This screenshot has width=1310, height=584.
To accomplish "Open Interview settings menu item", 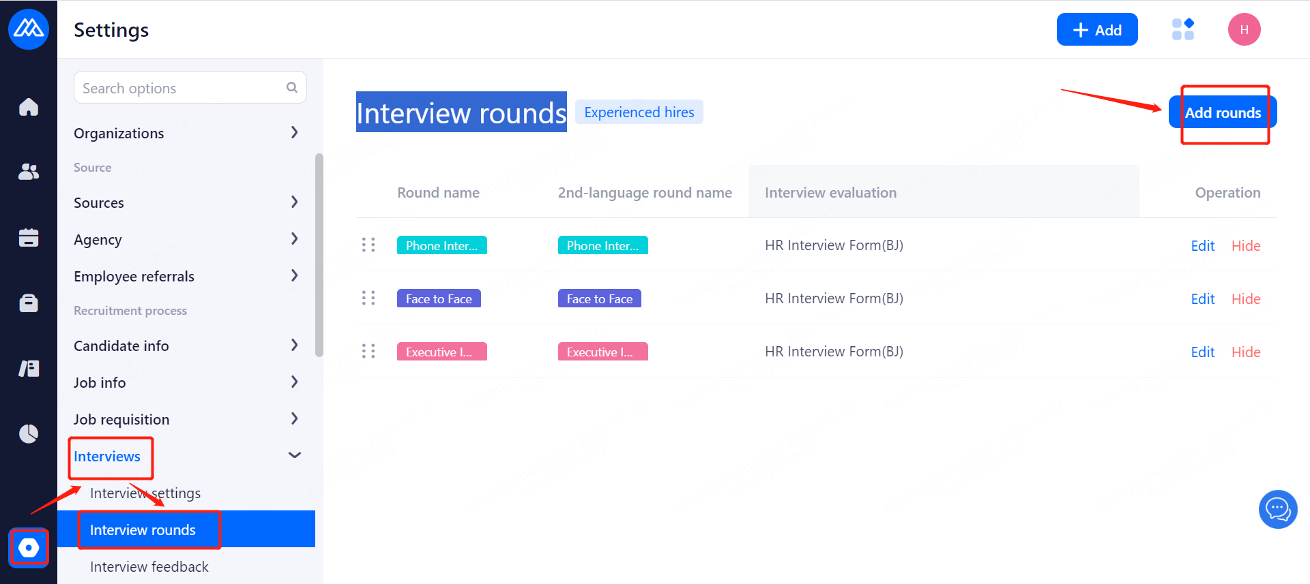I will coord(145,493).
